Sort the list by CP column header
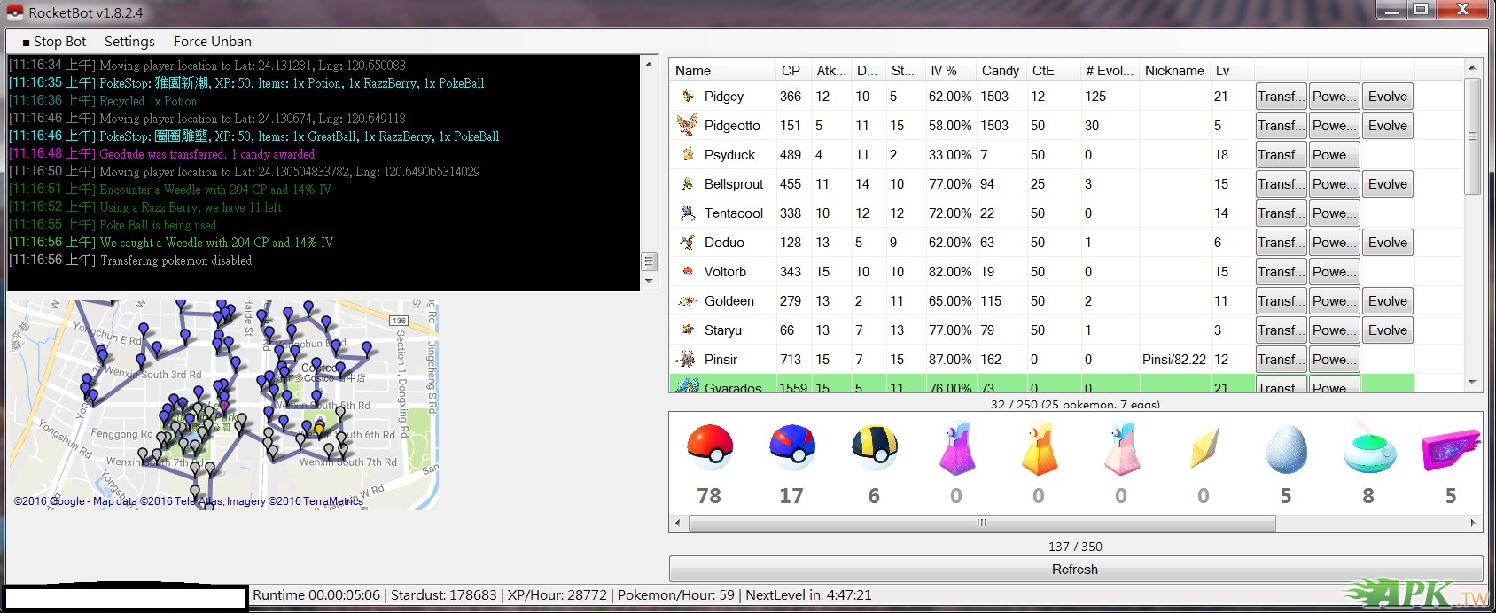 click(791, 71)
